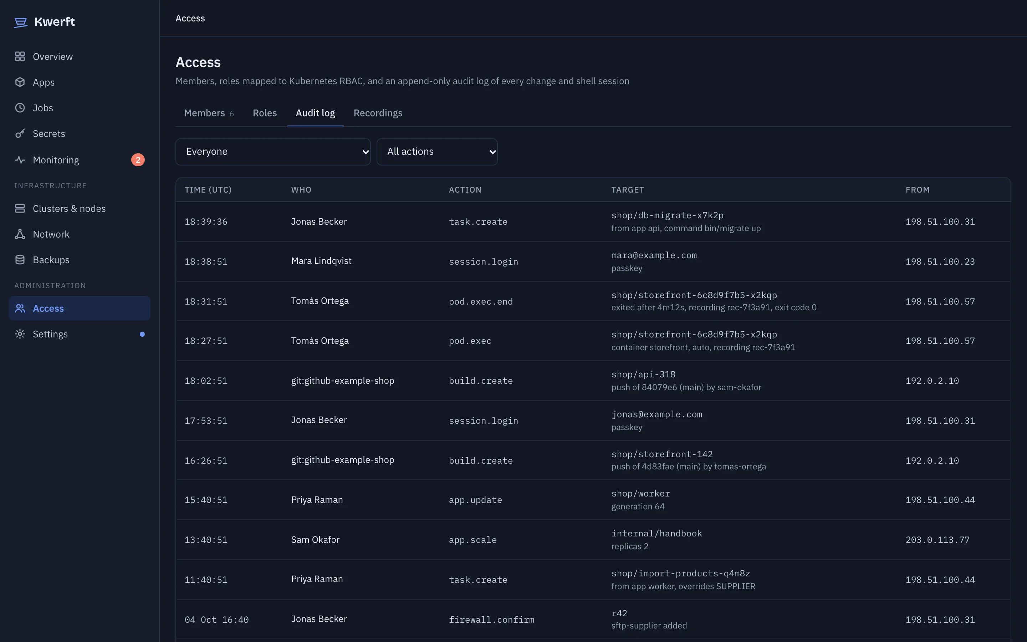Click the Secrets key icon
The width and height of the screenshot is (1027, 642).
[x=20, y=133]
